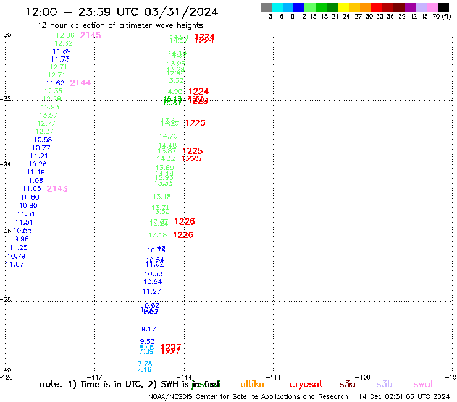Click the NOAA/NESDIS Center credit text

click(248, 397)
